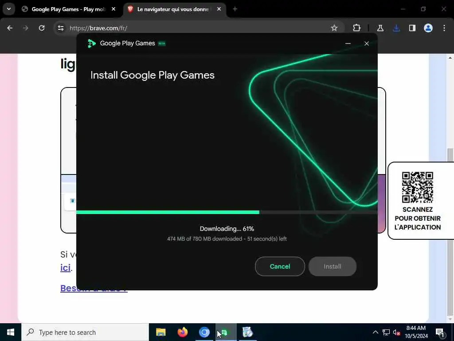Open the clock showing 8:44 AM

pos(416,332)
